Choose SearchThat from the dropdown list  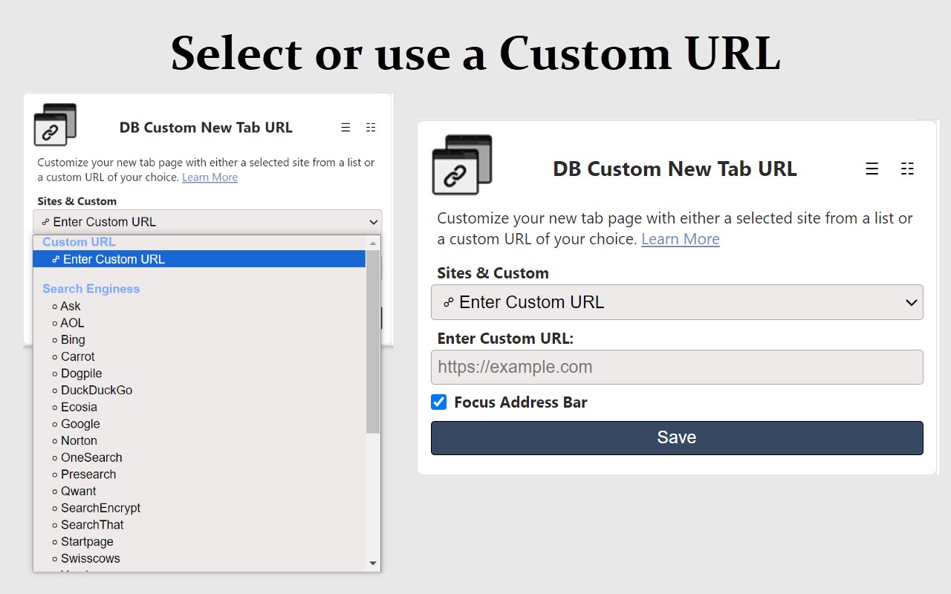tap(199, 525)
